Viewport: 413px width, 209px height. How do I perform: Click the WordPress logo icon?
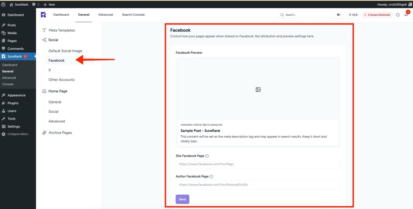coord(3,4)
